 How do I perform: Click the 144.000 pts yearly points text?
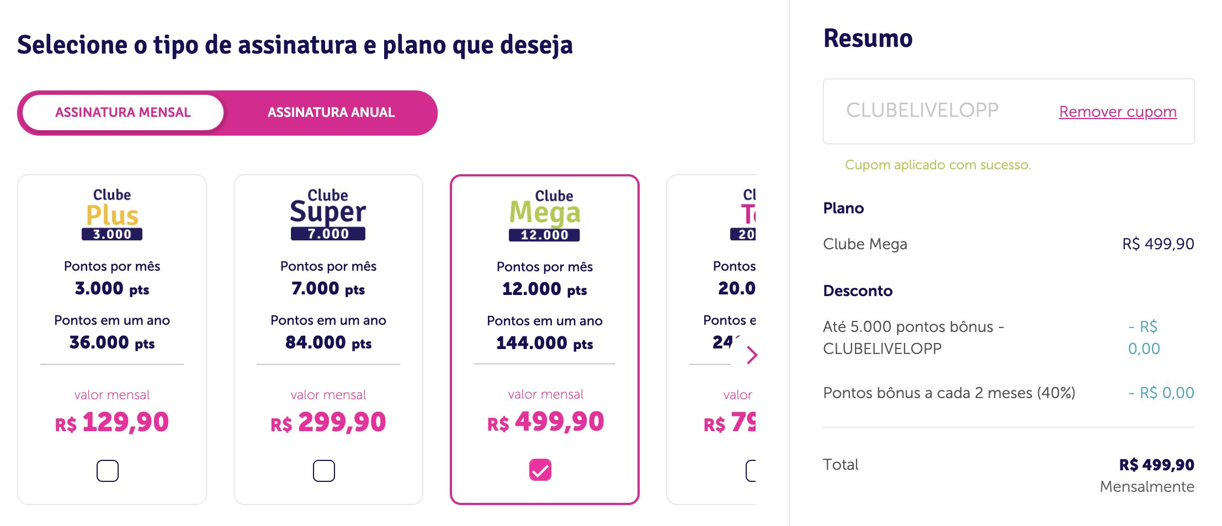click(x=545, y=343)
